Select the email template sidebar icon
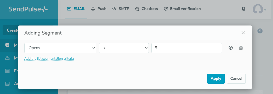 pyautogui.click(x=7, y=71)
